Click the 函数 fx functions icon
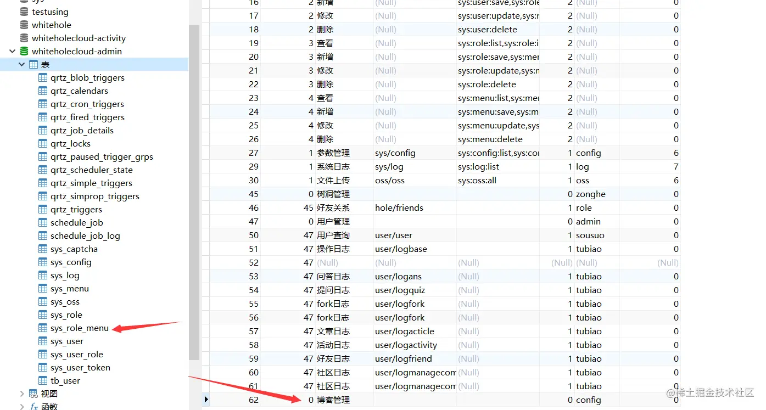Screen dimensions: 766x410 click(x=33, y=407)
